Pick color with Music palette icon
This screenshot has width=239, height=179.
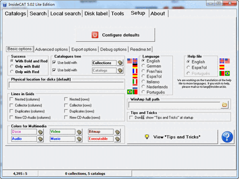click(x=79, y=139)
